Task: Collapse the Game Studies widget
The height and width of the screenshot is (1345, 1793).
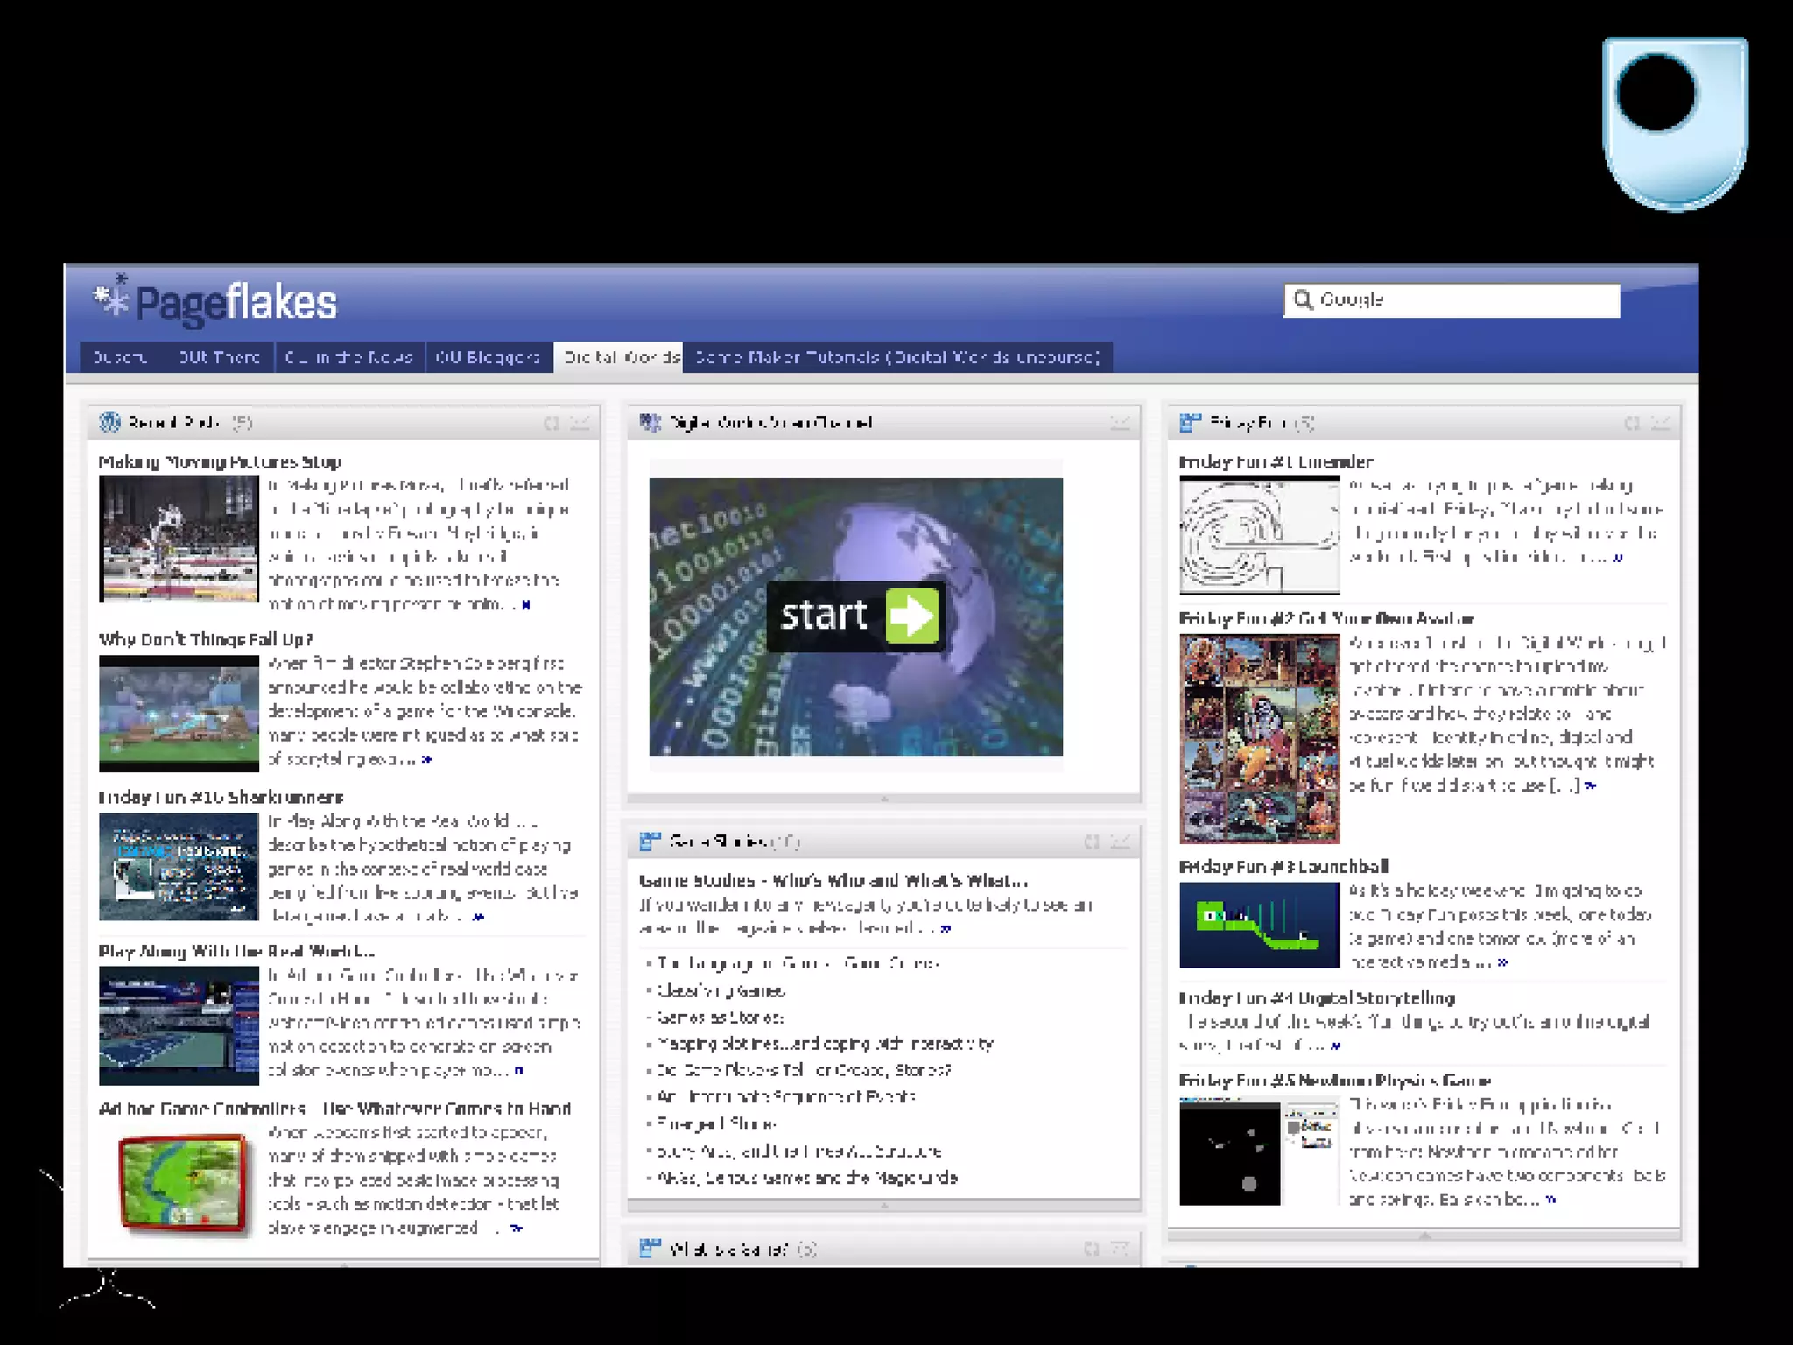Action: click(1120, 842)
